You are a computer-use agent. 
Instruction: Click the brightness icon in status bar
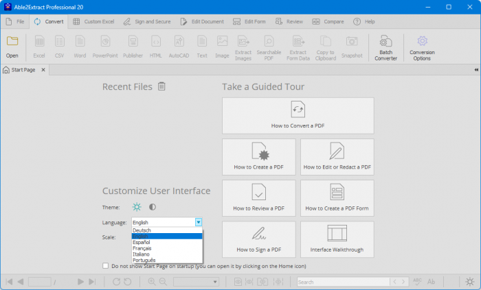pos(469,281)
